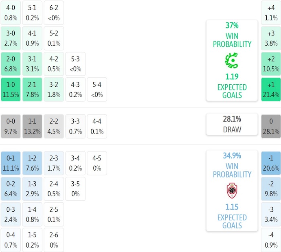The width and height of the screenshot is (281, 252).
Task: Select the 0 margin cell showing 28.1%
Action: tap(271, 126)
